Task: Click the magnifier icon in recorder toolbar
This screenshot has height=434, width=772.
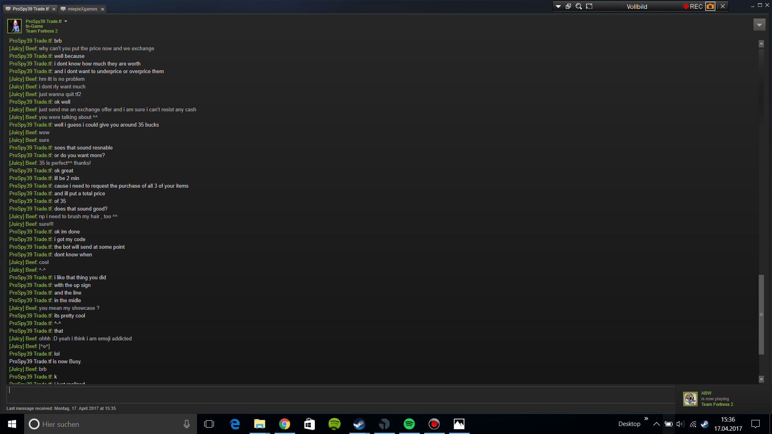Action: (x=579, y=6)
